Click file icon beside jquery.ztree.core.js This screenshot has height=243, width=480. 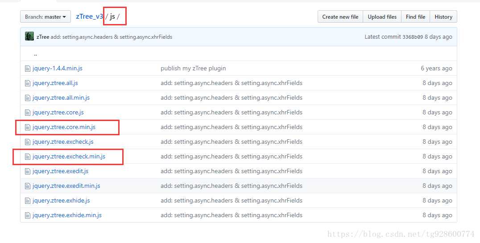coord(28,113)
